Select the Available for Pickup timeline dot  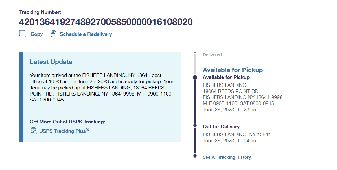coord(195,77)
